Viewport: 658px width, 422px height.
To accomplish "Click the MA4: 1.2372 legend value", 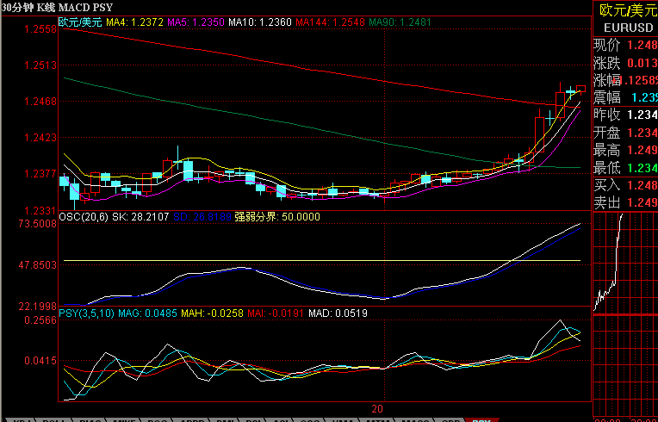I will 134,22.
